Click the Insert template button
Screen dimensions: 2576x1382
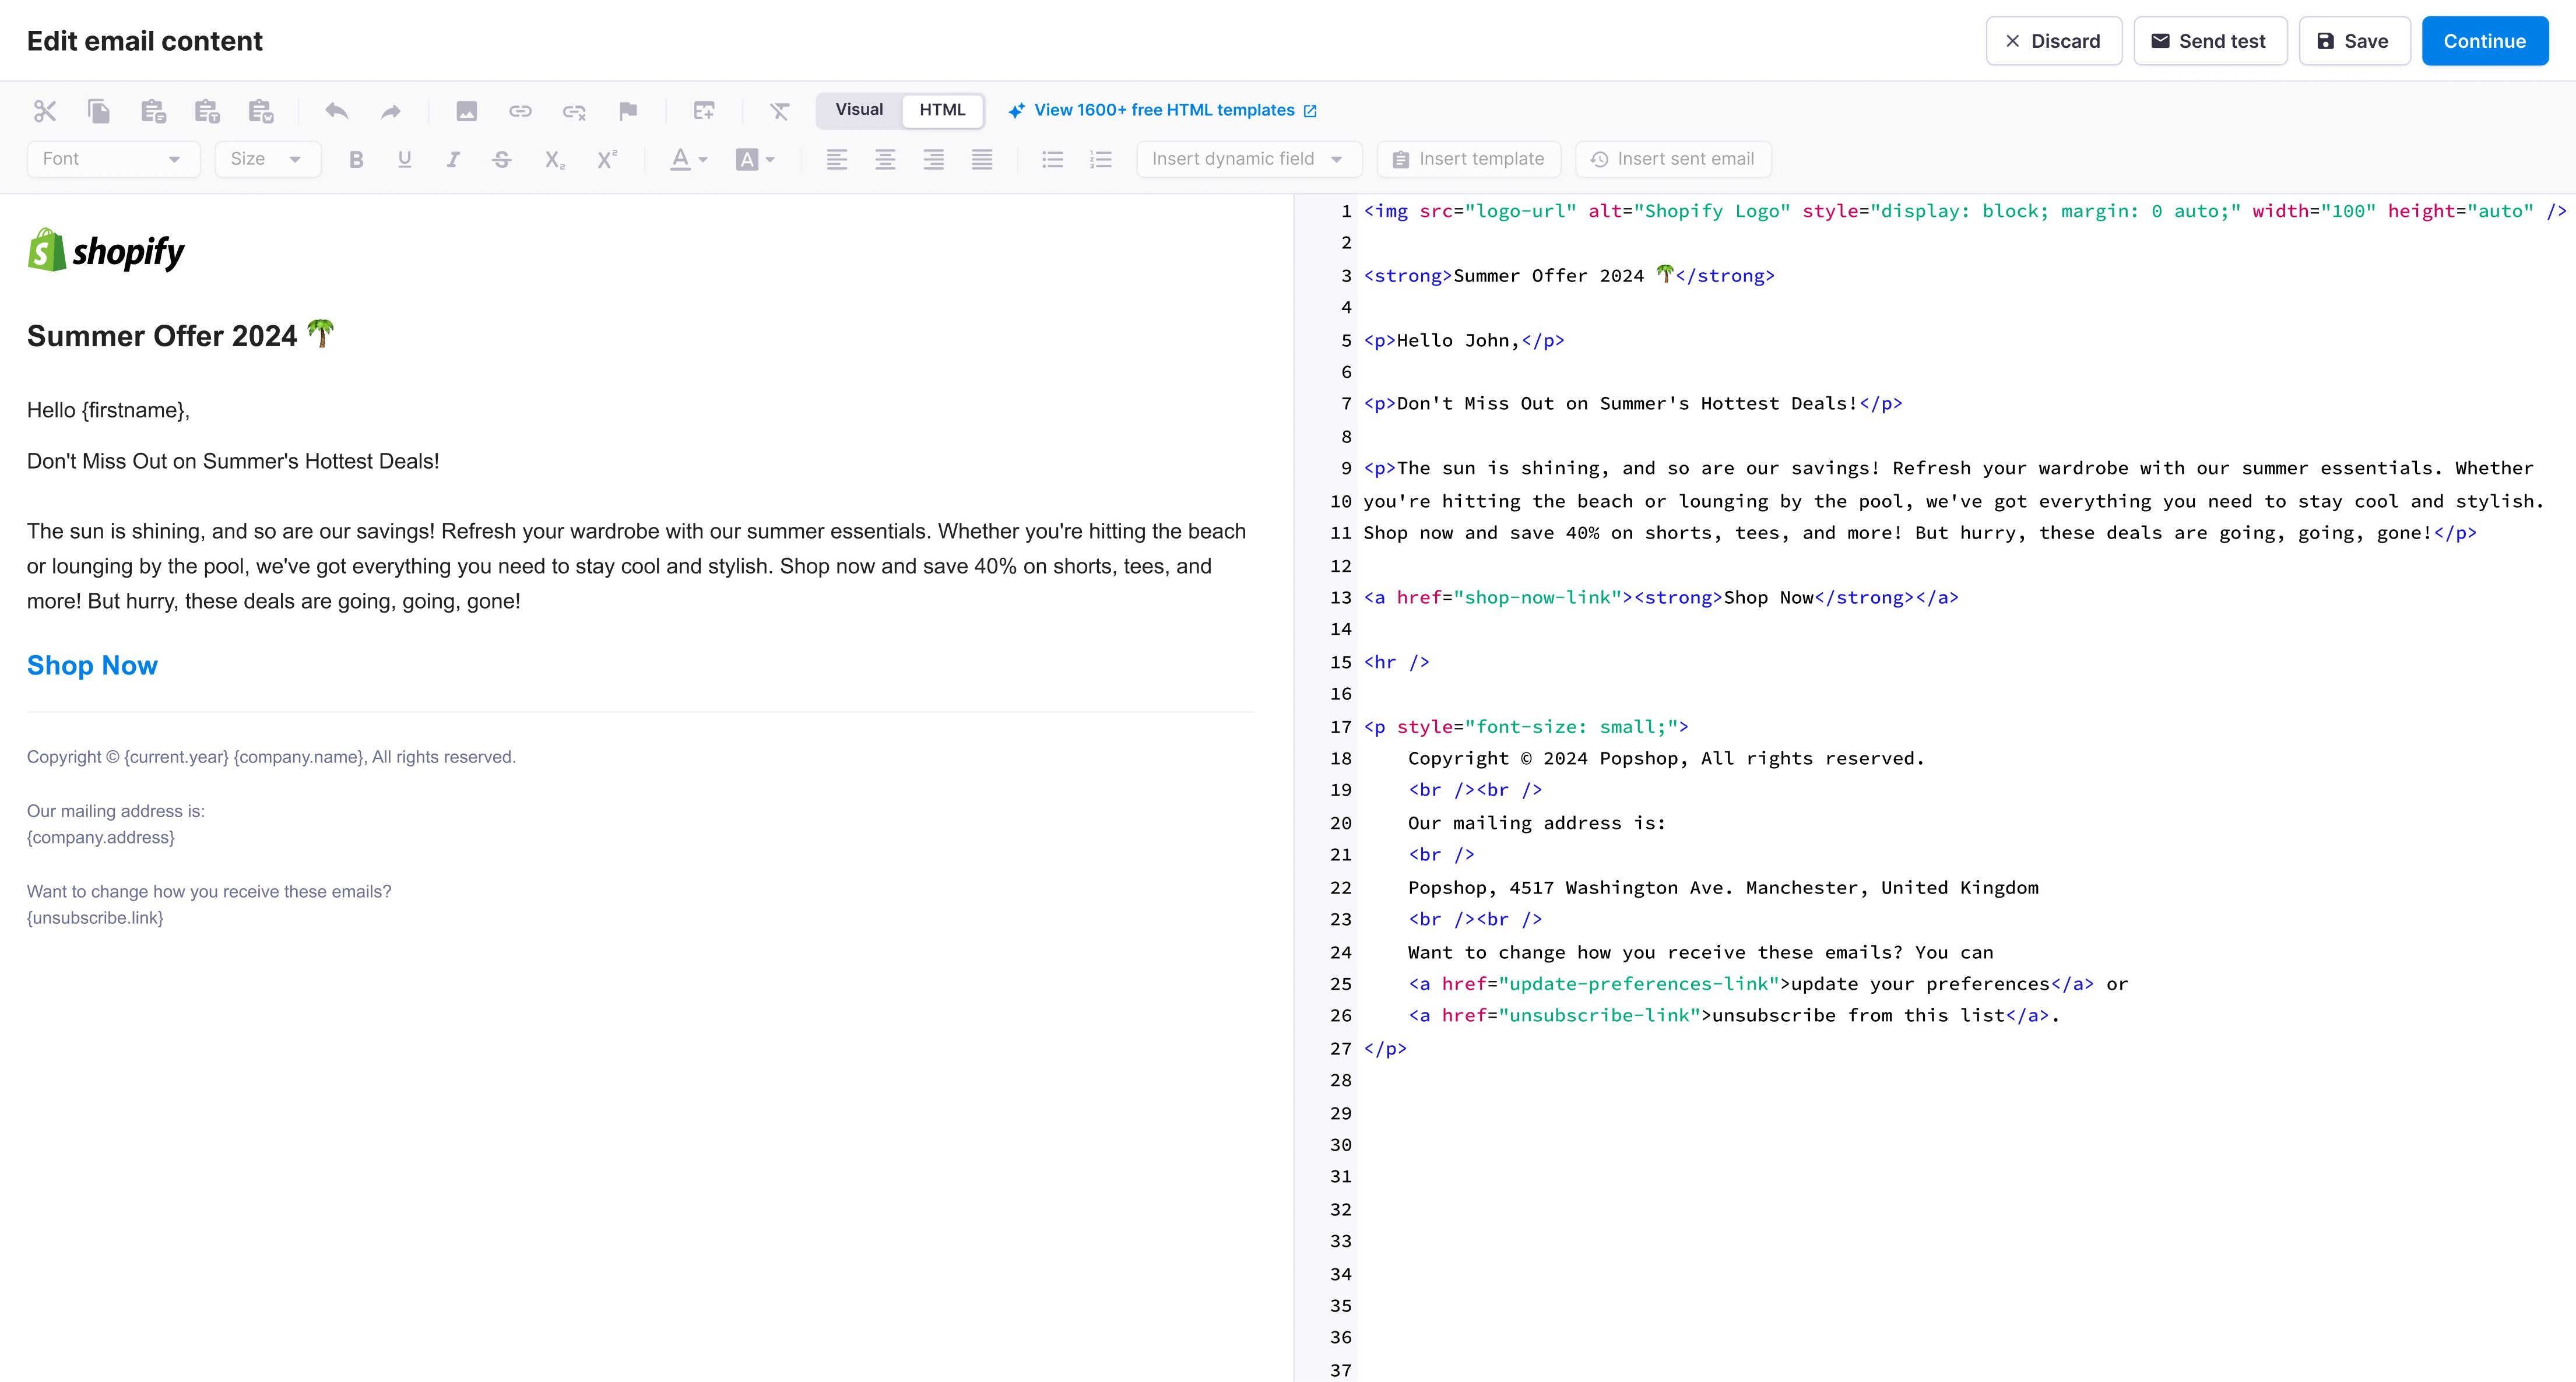(x=1469, y=159)
